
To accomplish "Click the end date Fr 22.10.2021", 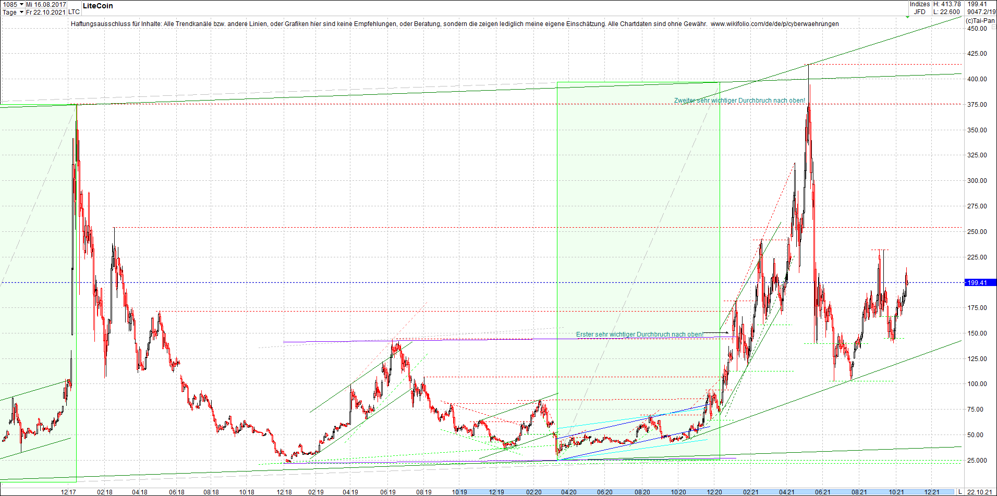I will [x=46, y=12].
